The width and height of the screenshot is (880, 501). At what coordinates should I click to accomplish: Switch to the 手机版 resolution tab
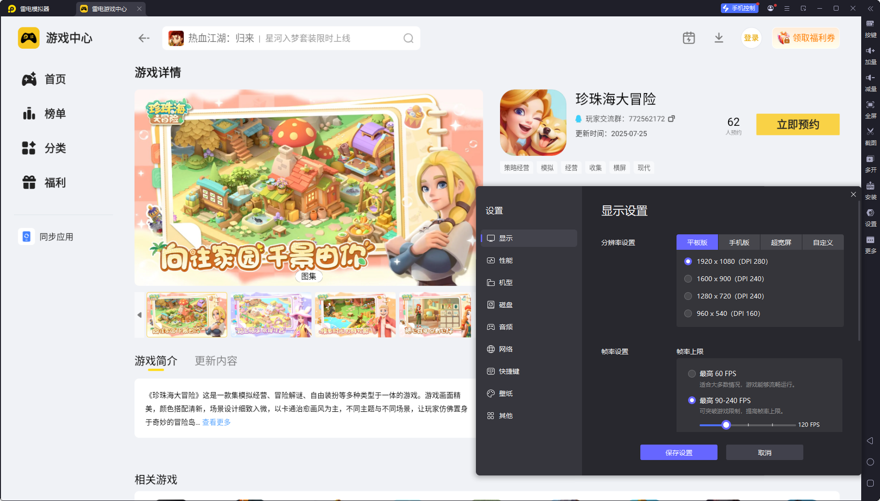pos(739,242)
